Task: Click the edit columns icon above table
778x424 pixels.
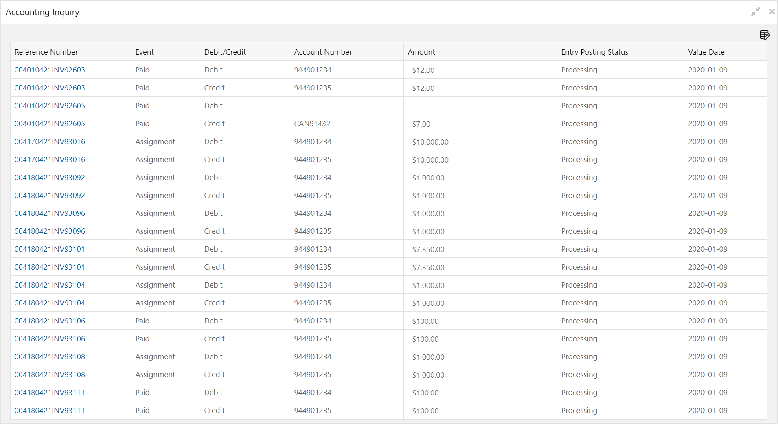Action: point(765,35)
